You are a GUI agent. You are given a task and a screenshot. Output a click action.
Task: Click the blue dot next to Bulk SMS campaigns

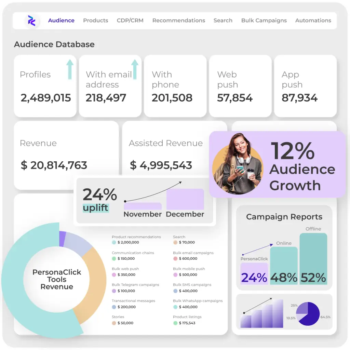coord(175,290)
